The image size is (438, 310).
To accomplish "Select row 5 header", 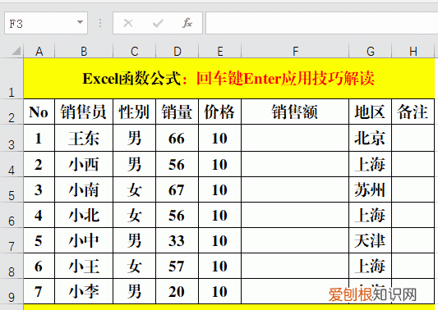I will [x=12, y=189].
